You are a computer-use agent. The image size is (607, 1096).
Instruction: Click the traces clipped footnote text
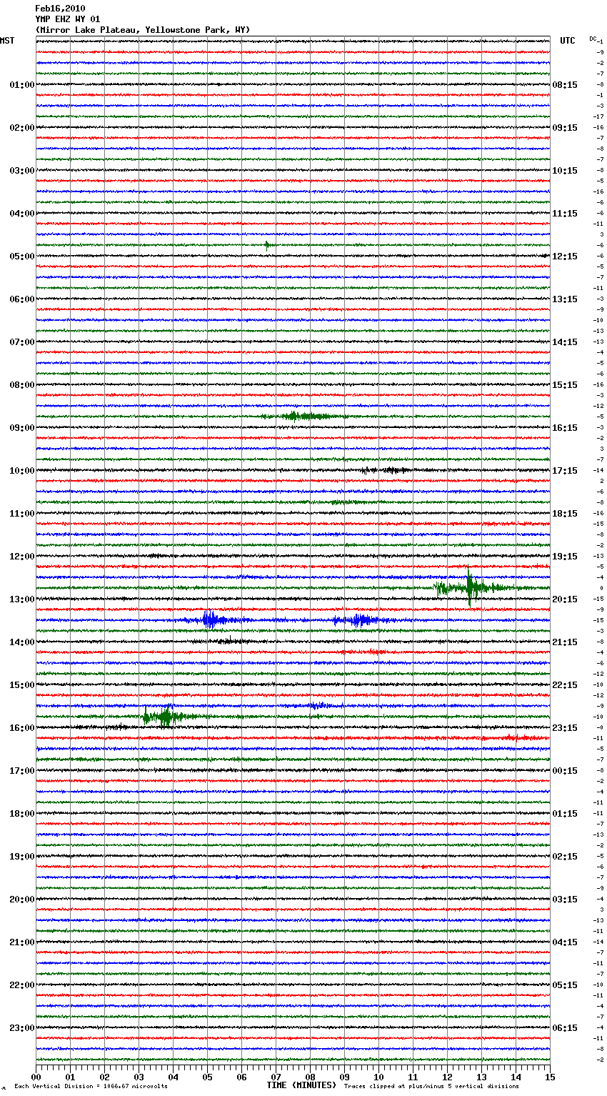click(x=431, y=1087)
